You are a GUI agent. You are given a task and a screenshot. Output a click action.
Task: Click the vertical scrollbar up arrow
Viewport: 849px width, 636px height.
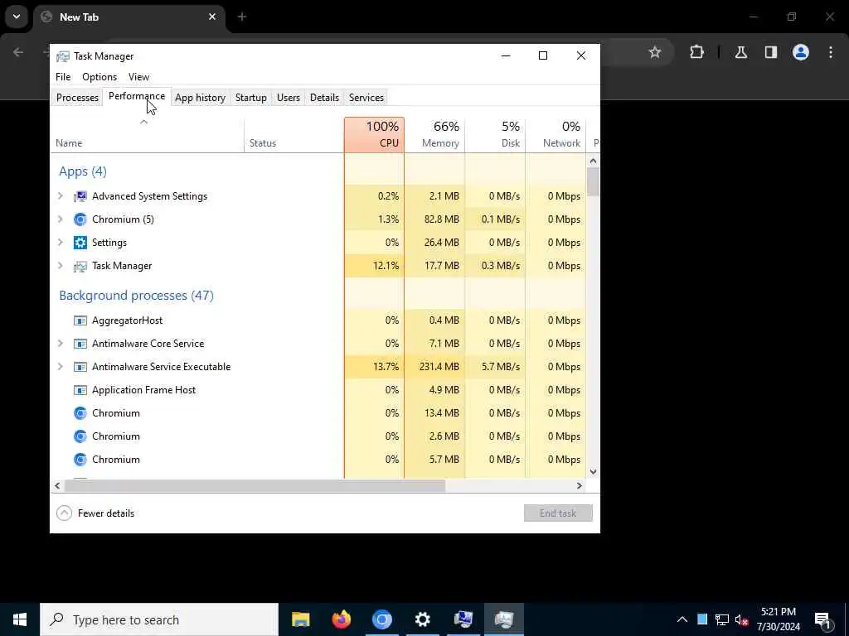[x=593, y=161]
